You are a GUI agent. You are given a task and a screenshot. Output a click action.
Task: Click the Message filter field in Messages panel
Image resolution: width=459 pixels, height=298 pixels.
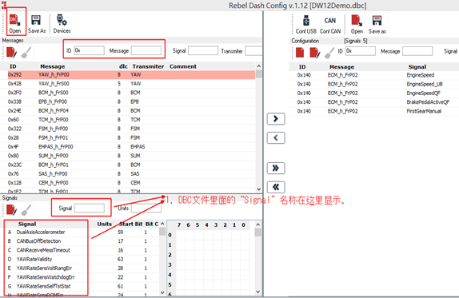(x=146, y=50)
